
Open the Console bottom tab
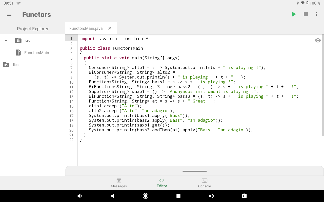point(205,183)
